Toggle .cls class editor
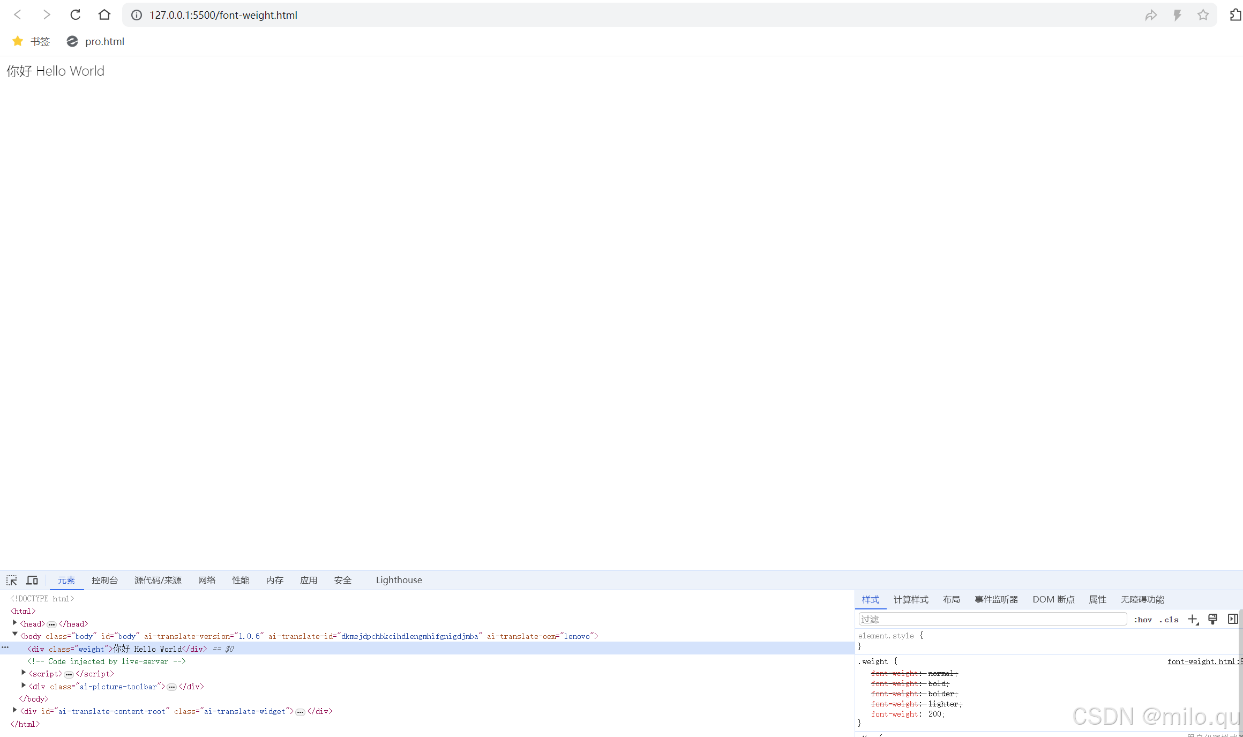The width and height of the screenshot is (1243, 737). coord(1169,620)
